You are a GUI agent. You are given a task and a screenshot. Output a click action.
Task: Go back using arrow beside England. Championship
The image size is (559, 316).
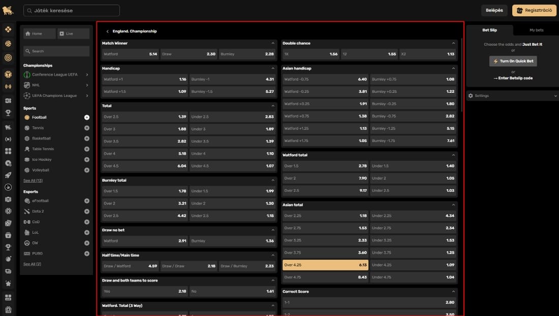(107, 31)
